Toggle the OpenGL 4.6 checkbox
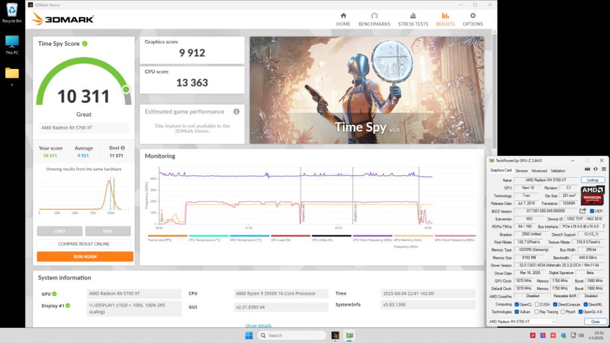Screen dimensions: 610x343 tap(580, 312)
